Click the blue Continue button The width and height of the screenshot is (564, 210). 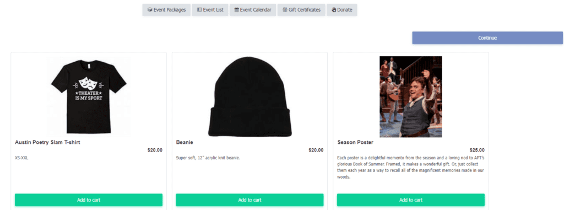coord(487,38)
